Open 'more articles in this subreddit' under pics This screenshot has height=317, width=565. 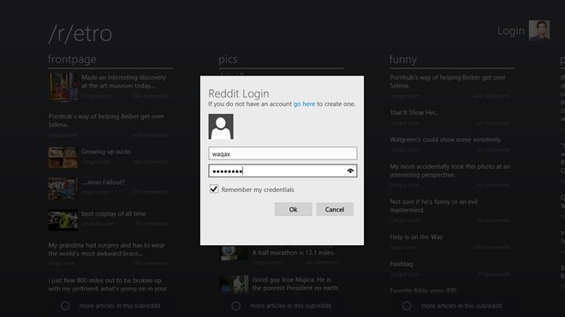pos(290,306)
